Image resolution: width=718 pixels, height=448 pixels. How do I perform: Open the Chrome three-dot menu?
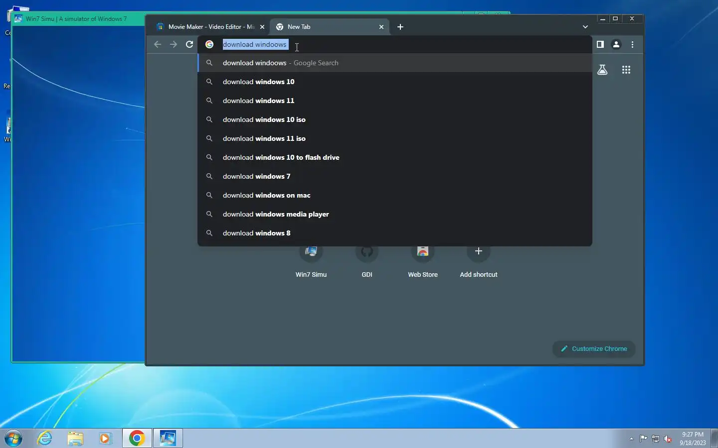coord(632,44)
